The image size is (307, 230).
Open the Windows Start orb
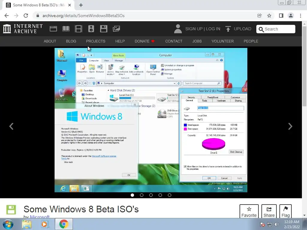pos(8,224)
